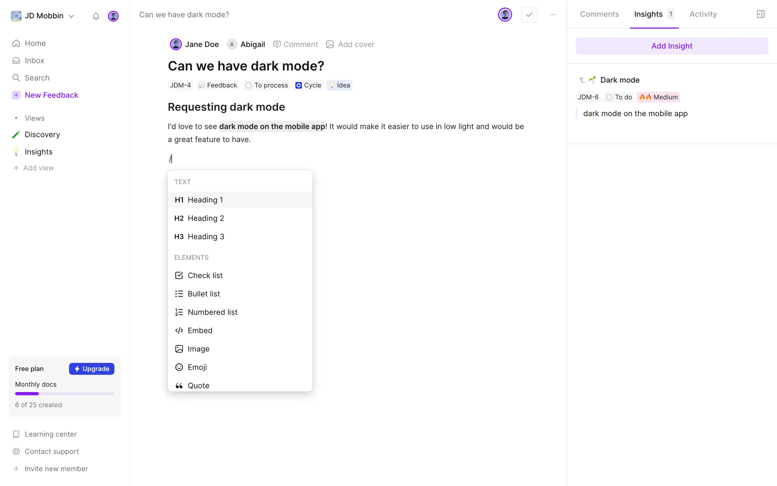
Task: Click the Add Insight button
Action: pos(671,46)
